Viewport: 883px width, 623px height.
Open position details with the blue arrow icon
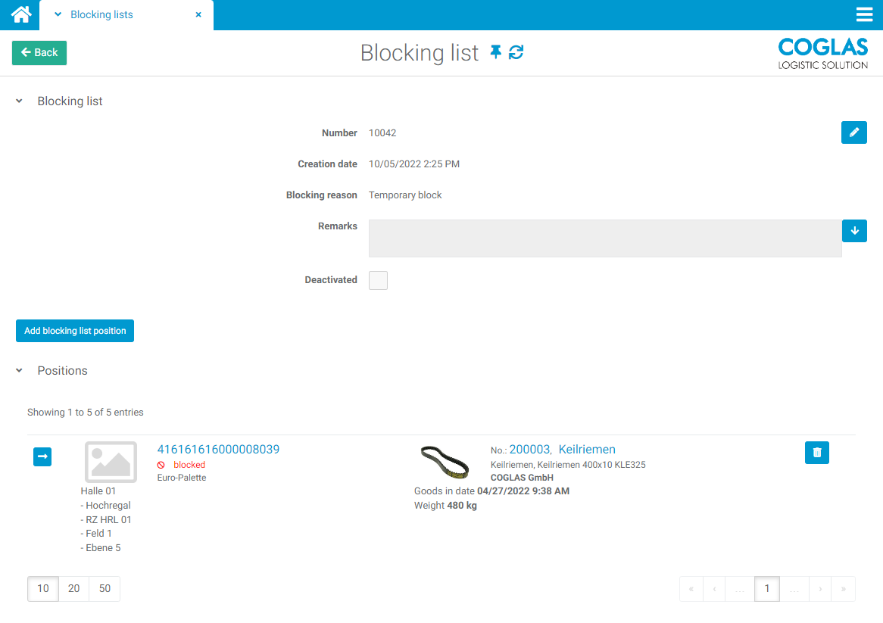[x=42, y=456]
